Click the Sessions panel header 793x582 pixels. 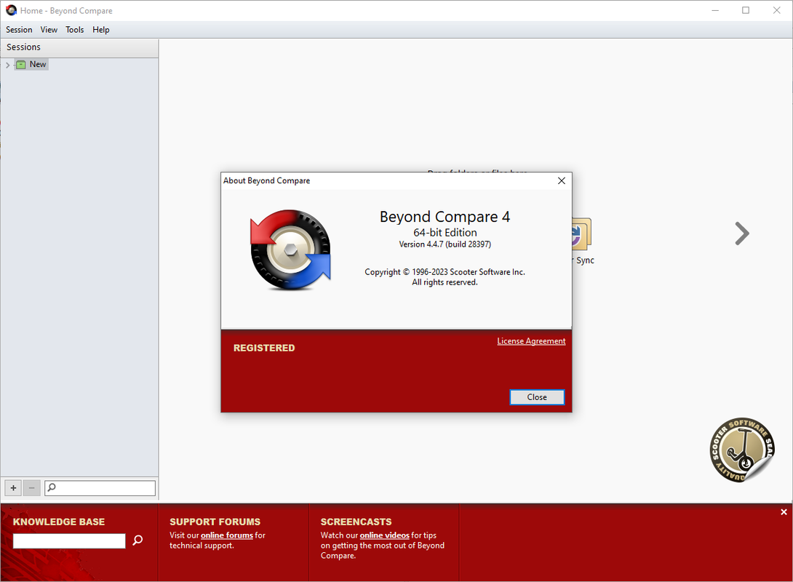[x=79, y=47]
